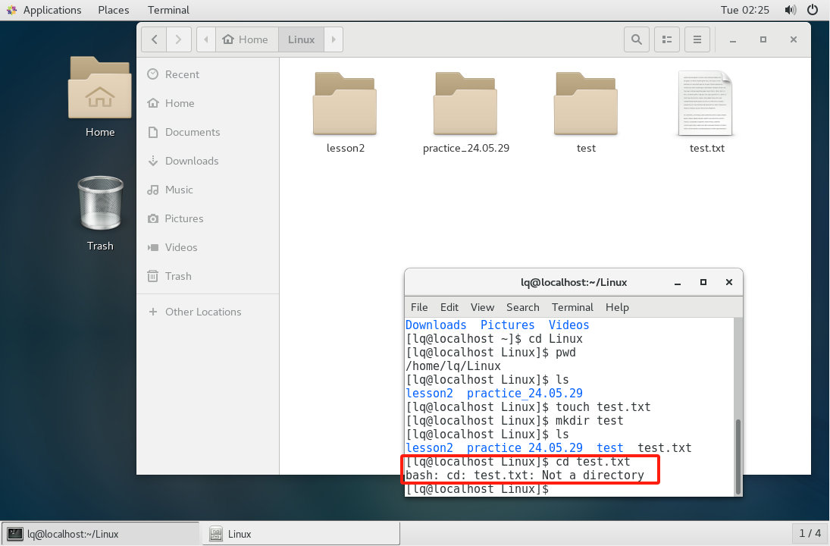Close the terminal window

(x=729, y=283)
